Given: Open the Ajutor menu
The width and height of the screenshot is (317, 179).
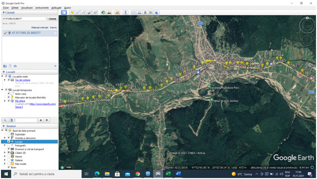Looking at the screenshot, I should click(x=67, y=8).
